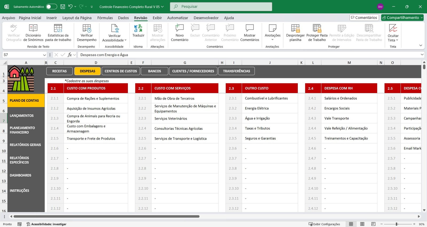427x227 pixels.
Task: Expand the Name Box dropdown arrow
Action: pos(44,55)
